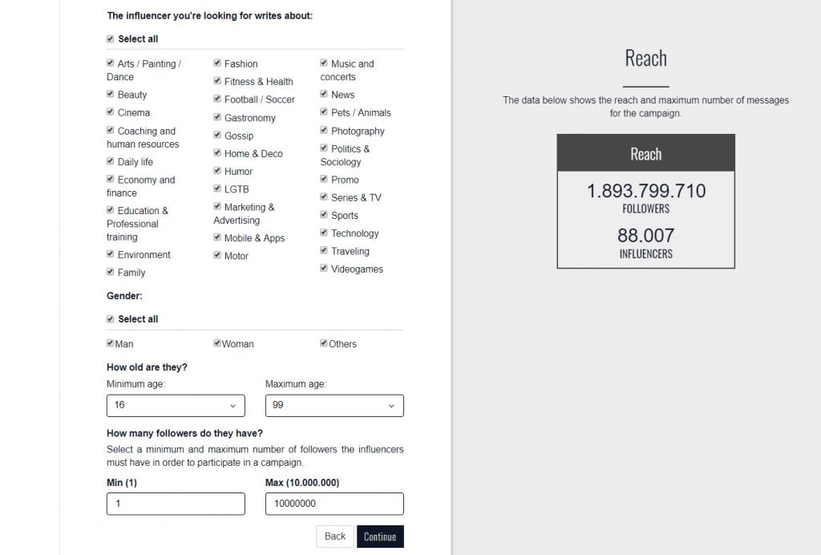
Task: Toggle the Gender Select all checkbox
Action: tap(110, 319)
